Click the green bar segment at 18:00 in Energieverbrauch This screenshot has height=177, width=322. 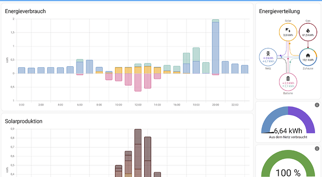tap(196, 55)
